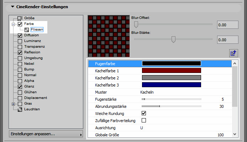Select the Größe tree item

coord(29,18)
